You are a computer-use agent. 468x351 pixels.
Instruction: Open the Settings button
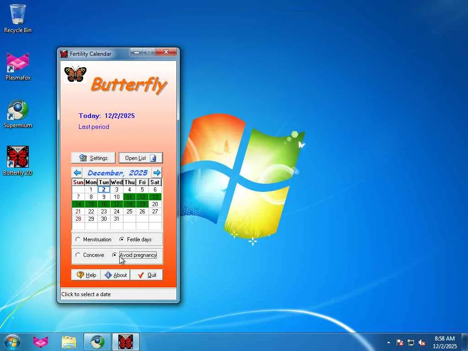click(x=93, y=158)
